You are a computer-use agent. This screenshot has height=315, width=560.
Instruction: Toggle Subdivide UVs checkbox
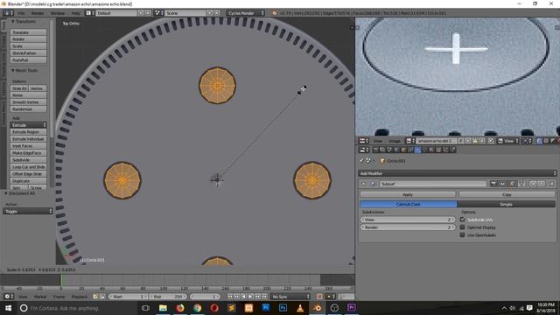pos(463,220)
